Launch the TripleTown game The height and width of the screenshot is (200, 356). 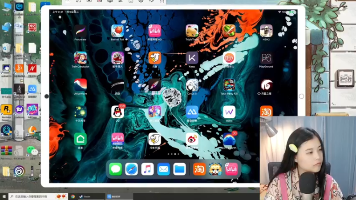(192, 31)
